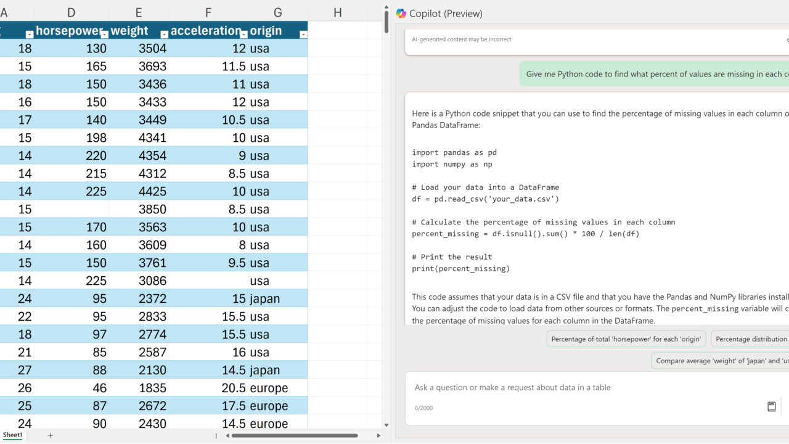Switch to the Sheet1 tab
789x444 pixels.
click(x=12, y=435)
